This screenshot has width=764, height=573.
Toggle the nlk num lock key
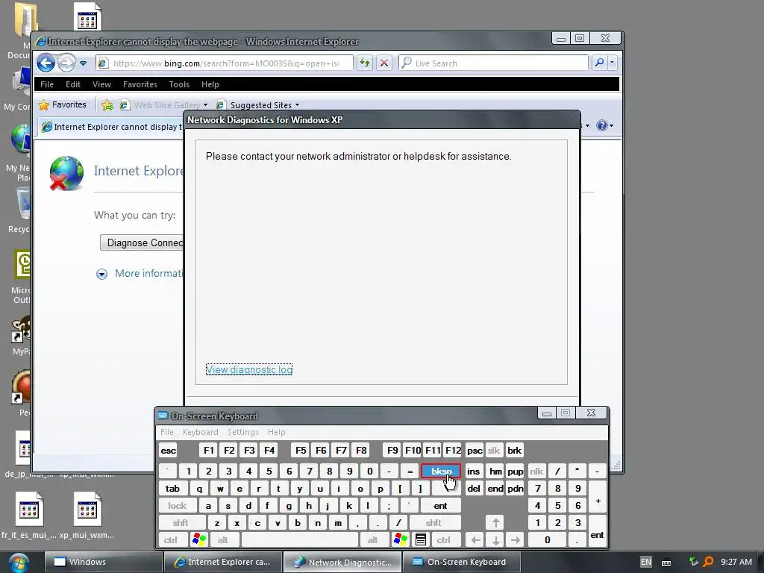[536, 472]
